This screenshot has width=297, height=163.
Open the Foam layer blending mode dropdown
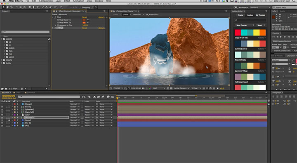tap(75, 107)
